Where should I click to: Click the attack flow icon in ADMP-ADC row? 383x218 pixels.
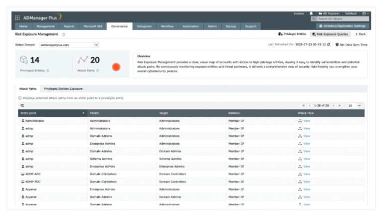point(300,174)
